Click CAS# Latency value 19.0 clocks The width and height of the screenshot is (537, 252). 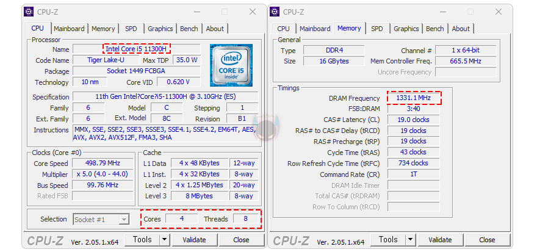tap(413, 120)
